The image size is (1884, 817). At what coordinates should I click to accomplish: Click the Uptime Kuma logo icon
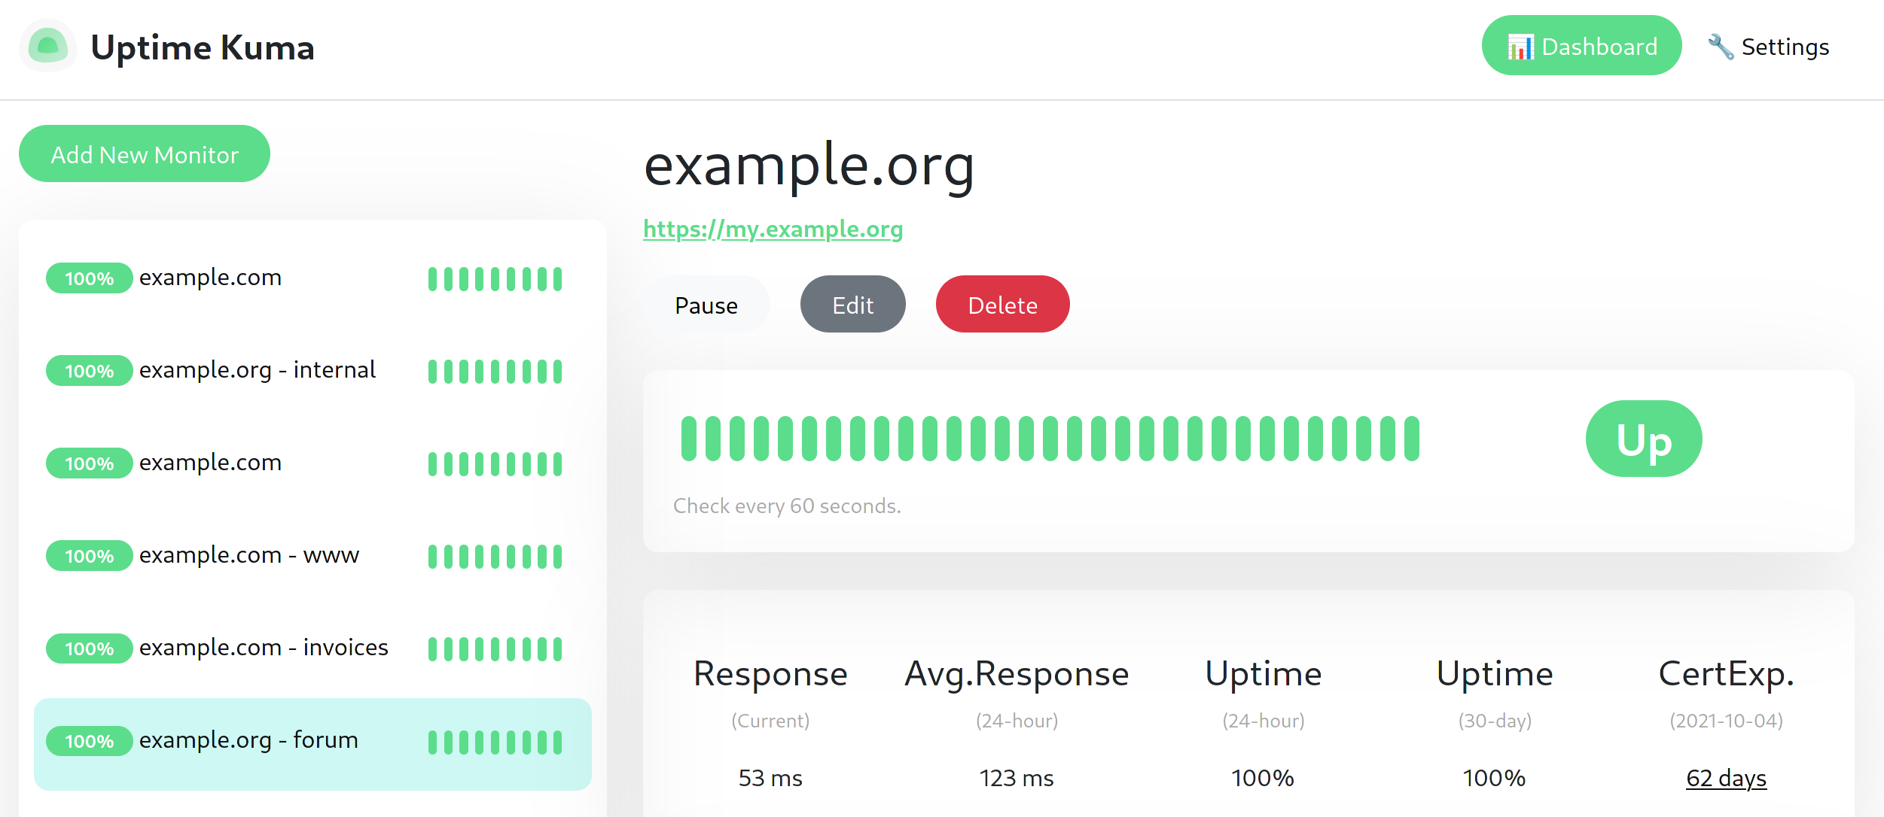coord(47,46)
